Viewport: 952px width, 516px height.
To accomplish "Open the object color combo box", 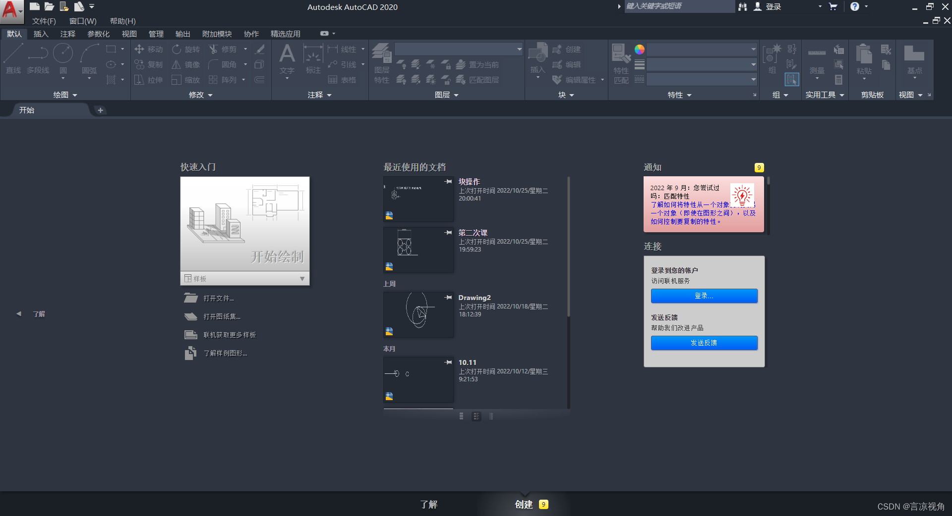I will point(702,49).
